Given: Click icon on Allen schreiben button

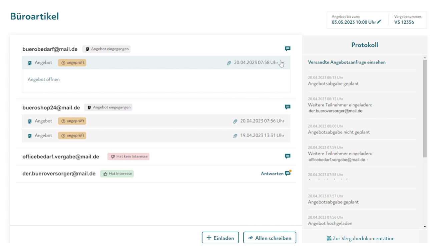Looking at the screenshot, I should point(250,238).
